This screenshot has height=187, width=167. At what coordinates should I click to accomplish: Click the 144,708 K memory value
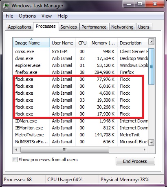(x=105, y=135)
